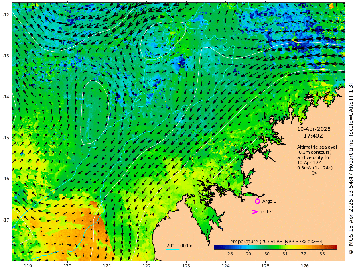Click the '200 1000m' depth contour label

pos(179,246)
